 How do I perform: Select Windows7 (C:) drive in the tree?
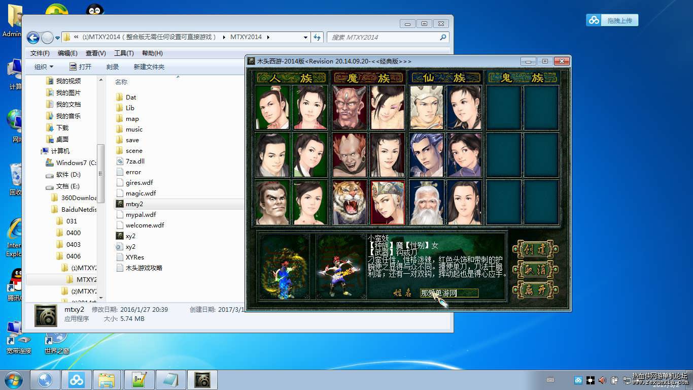click(71, 162)
